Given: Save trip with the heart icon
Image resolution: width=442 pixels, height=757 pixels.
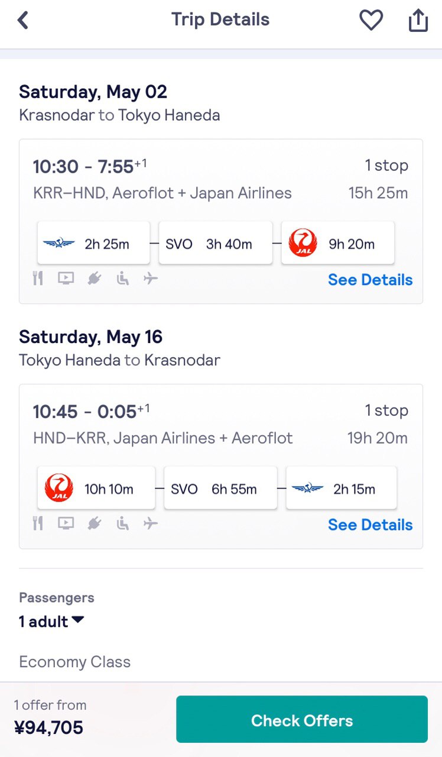Looking at the screenshot, I should pos(371,21).
